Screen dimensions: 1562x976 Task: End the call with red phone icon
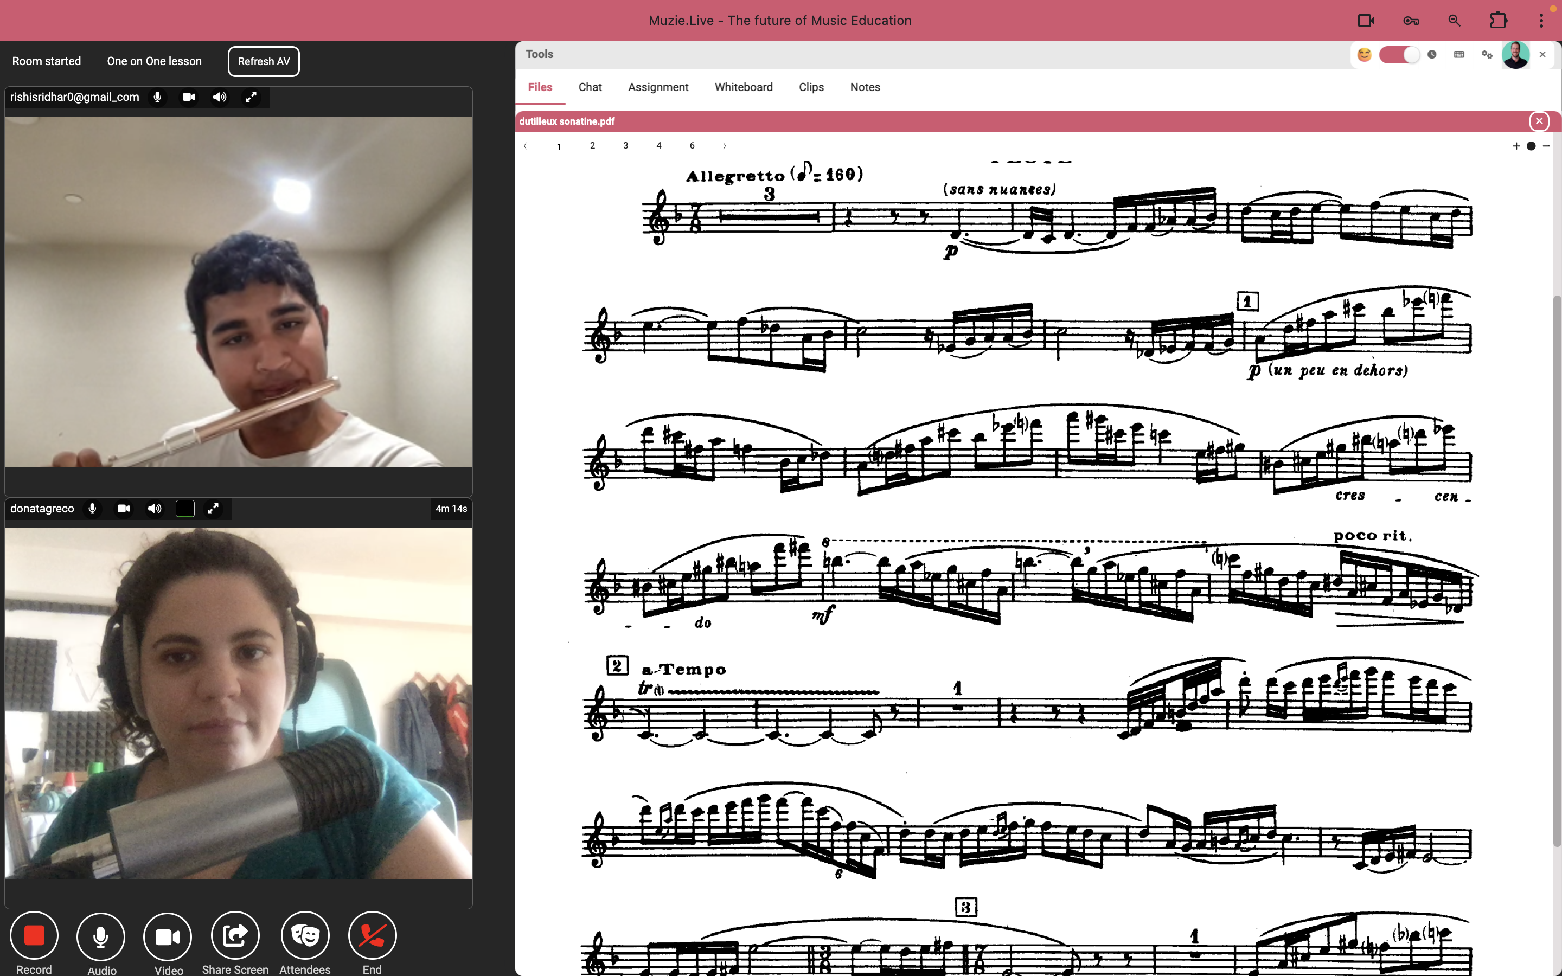pos(372,935)
